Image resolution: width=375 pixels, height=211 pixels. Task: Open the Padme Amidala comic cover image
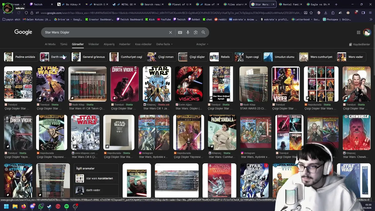(222, 132)
